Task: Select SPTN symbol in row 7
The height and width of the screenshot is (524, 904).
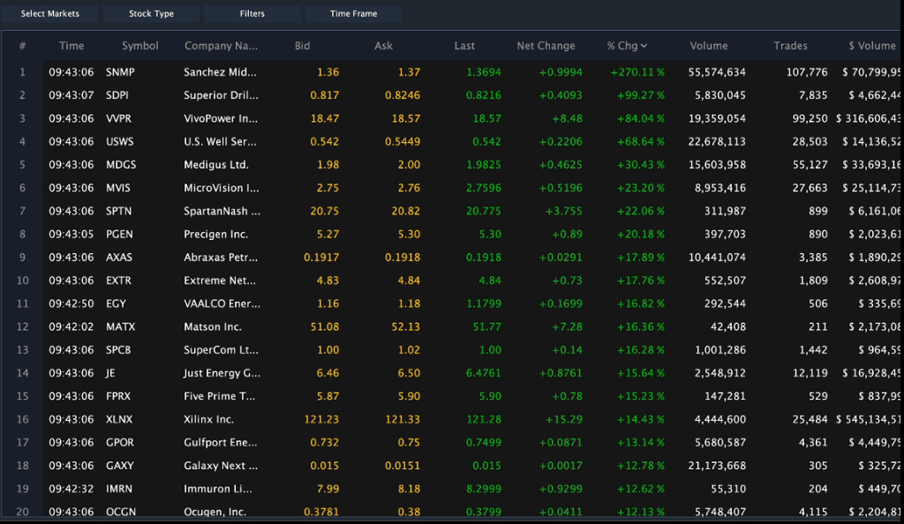Action: [119, 211]
